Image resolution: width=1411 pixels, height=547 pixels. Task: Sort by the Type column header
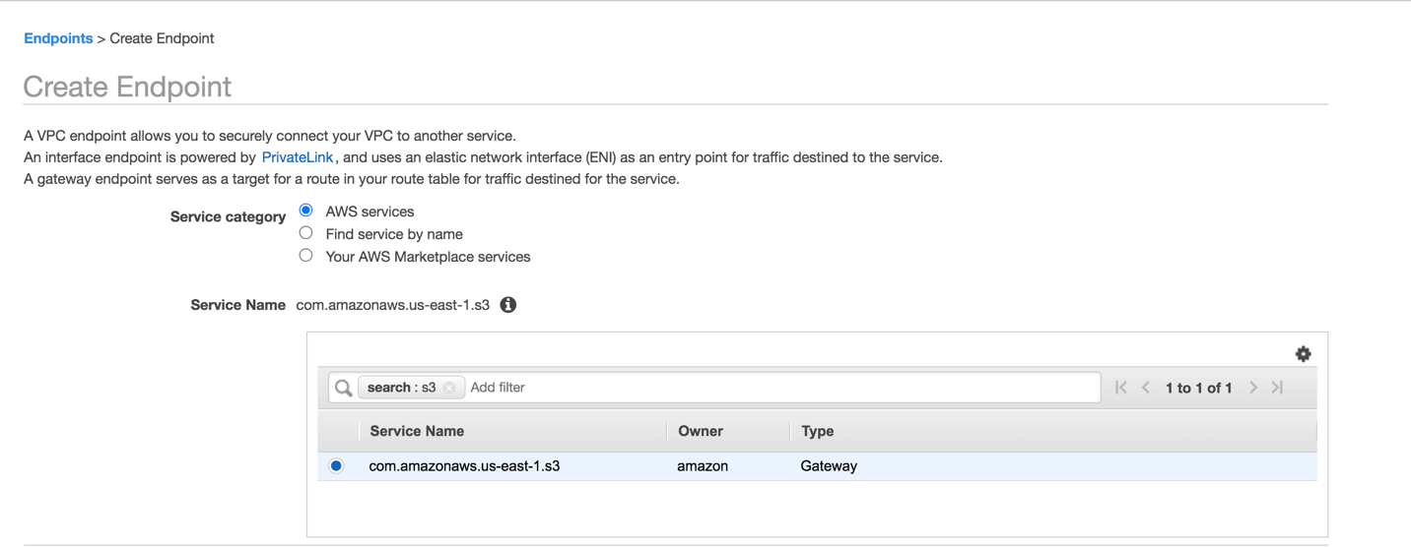point(818,431)
